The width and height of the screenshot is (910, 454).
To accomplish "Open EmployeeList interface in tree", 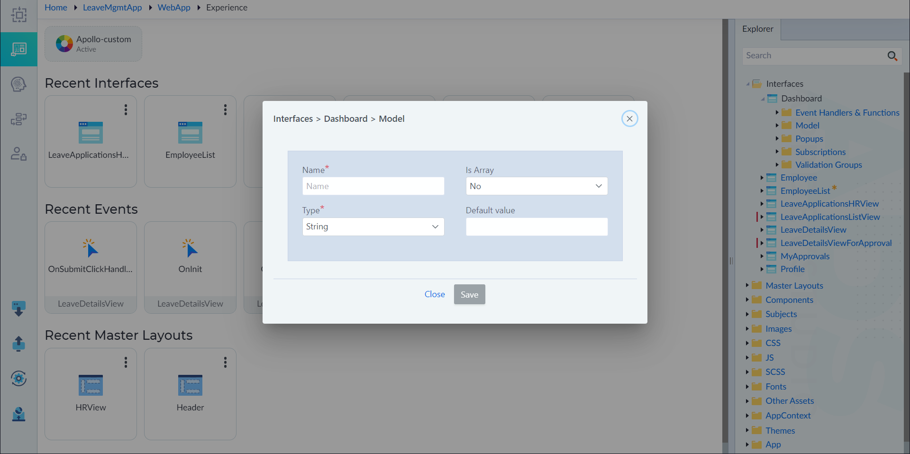I will click(x=805, y=191).
